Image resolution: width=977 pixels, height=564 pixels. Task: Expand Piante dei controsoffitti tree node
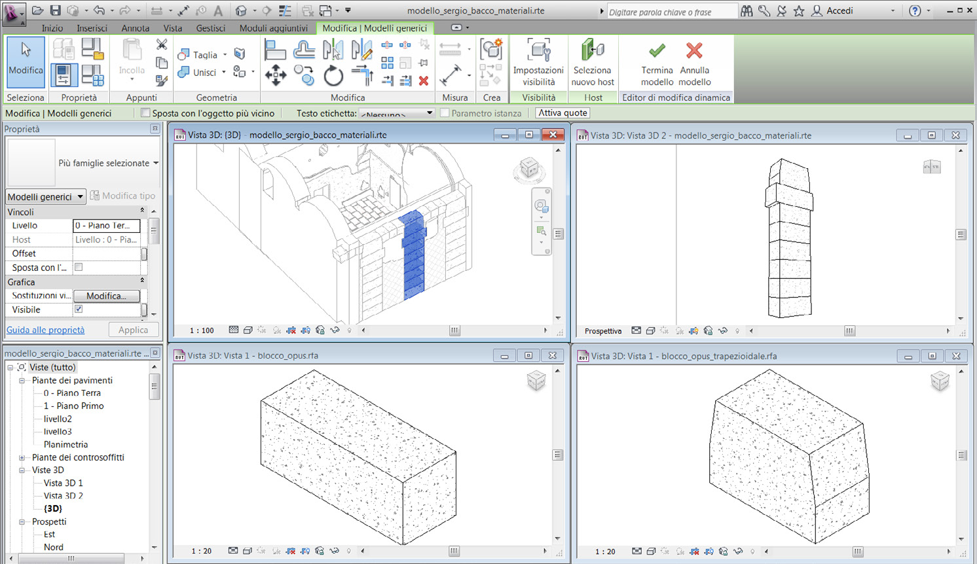tap(22, 458)
